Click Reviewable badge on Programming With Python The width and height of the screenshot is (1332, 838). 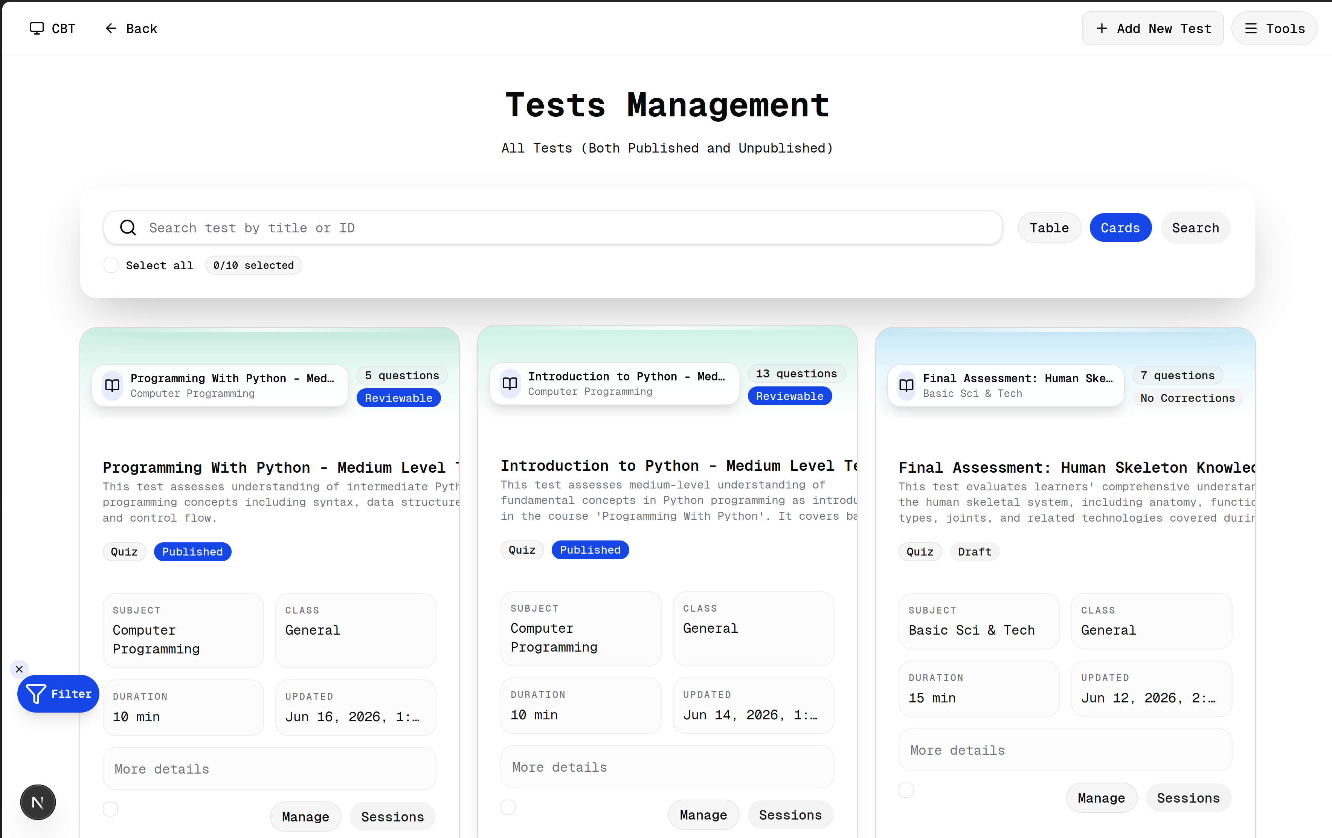point(398,398)
